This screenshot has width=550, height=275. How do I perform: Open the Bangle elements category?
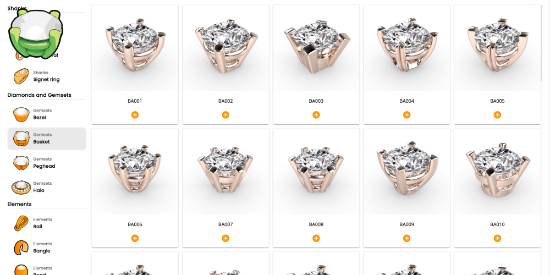pos(47,248)
